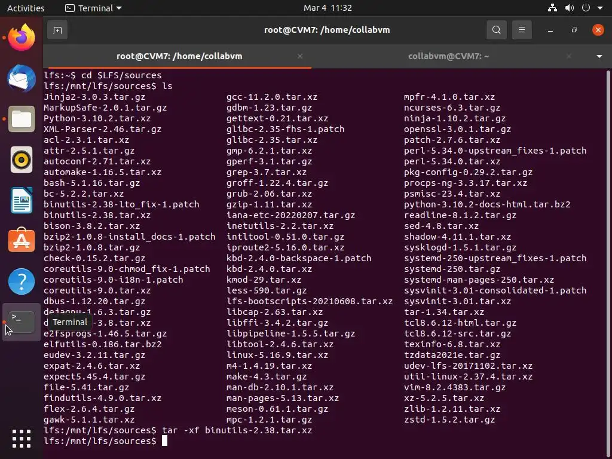Viewport: 612px width, 459px height.
Task: Click kbd-2.4.0-backspace-1.patch filename
Action: [x=299, y=258]
